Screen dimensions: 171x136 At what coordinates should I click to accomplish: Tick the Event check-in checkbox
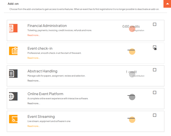click(154, 47)
